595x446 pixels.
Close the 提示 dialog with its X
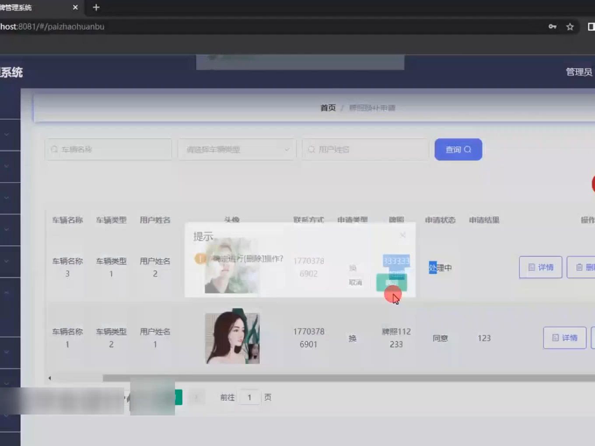(402, 235)
